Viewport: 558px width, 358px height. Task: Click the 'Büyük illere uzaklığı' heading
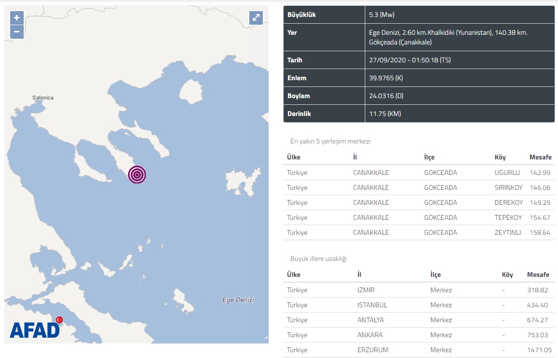tap(318, 259)
